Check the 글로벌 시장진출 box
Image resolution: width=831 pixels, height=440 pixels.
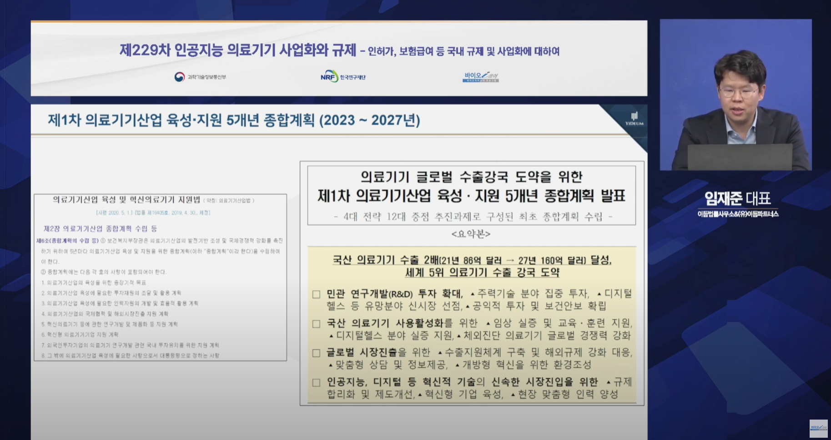(x=317, y=353)
